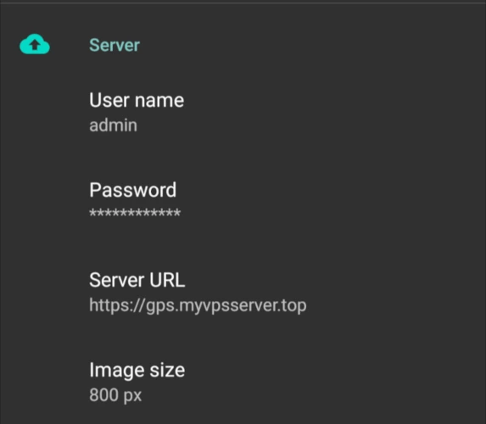Click the teal Server category title

click(115, 45)
